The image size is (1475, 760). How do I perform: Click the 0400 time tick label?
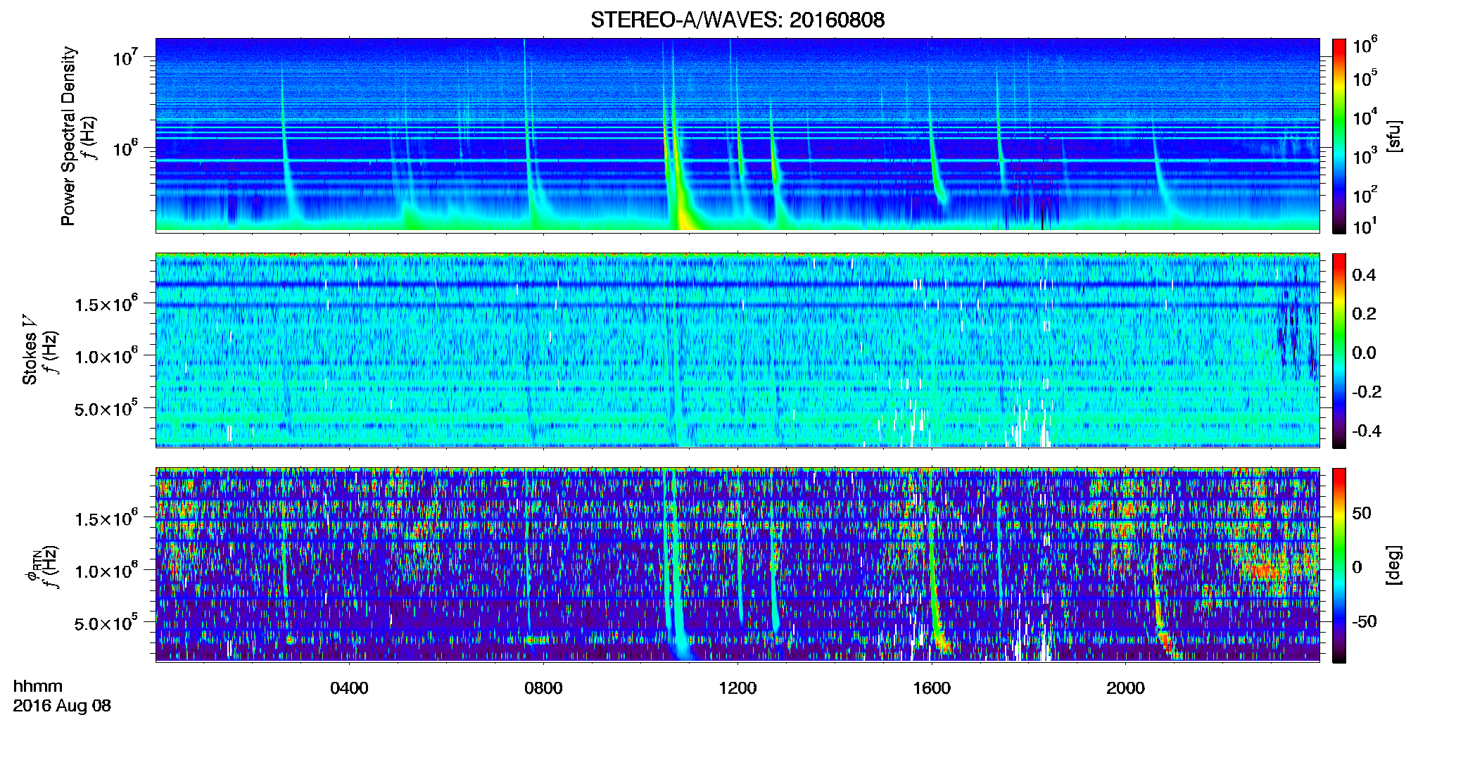[x=349, y=688]
